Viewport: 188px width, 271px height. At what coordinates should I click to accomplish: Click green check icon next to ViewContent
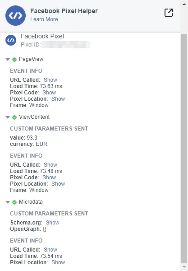pos(14,117)
